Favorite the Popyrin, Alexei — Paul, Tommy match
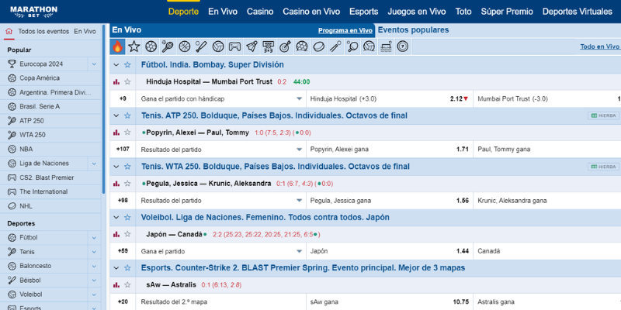This screenshot has height=310, width=621. coord(127,133)
